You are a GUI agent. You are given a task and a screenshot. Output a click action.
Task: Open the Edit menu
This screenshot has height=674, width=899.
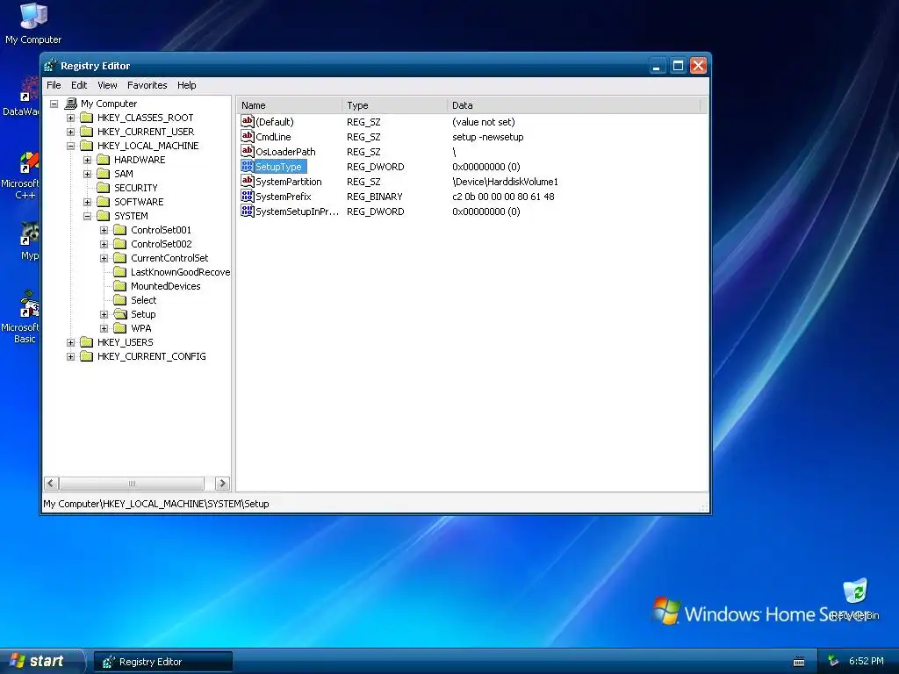point(79,85)
